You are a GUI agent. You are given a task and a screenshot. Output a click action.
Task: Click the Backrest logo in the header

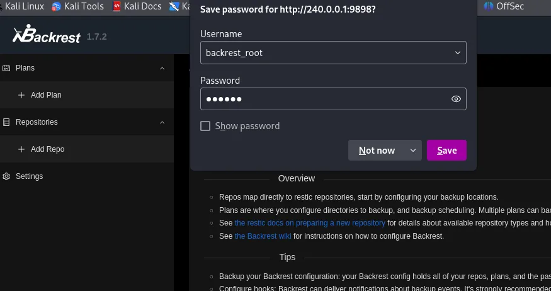click(x=47, y=36)
